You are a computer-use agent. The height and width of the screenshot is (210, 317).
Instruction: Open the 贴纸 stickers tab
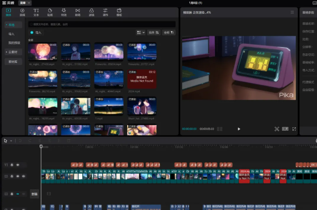click(50, 12)
